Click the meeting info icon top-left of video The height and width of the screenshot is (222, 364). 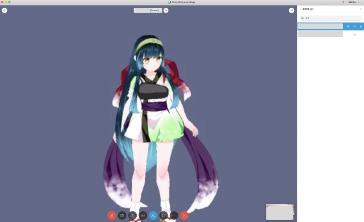coord(4,11)
